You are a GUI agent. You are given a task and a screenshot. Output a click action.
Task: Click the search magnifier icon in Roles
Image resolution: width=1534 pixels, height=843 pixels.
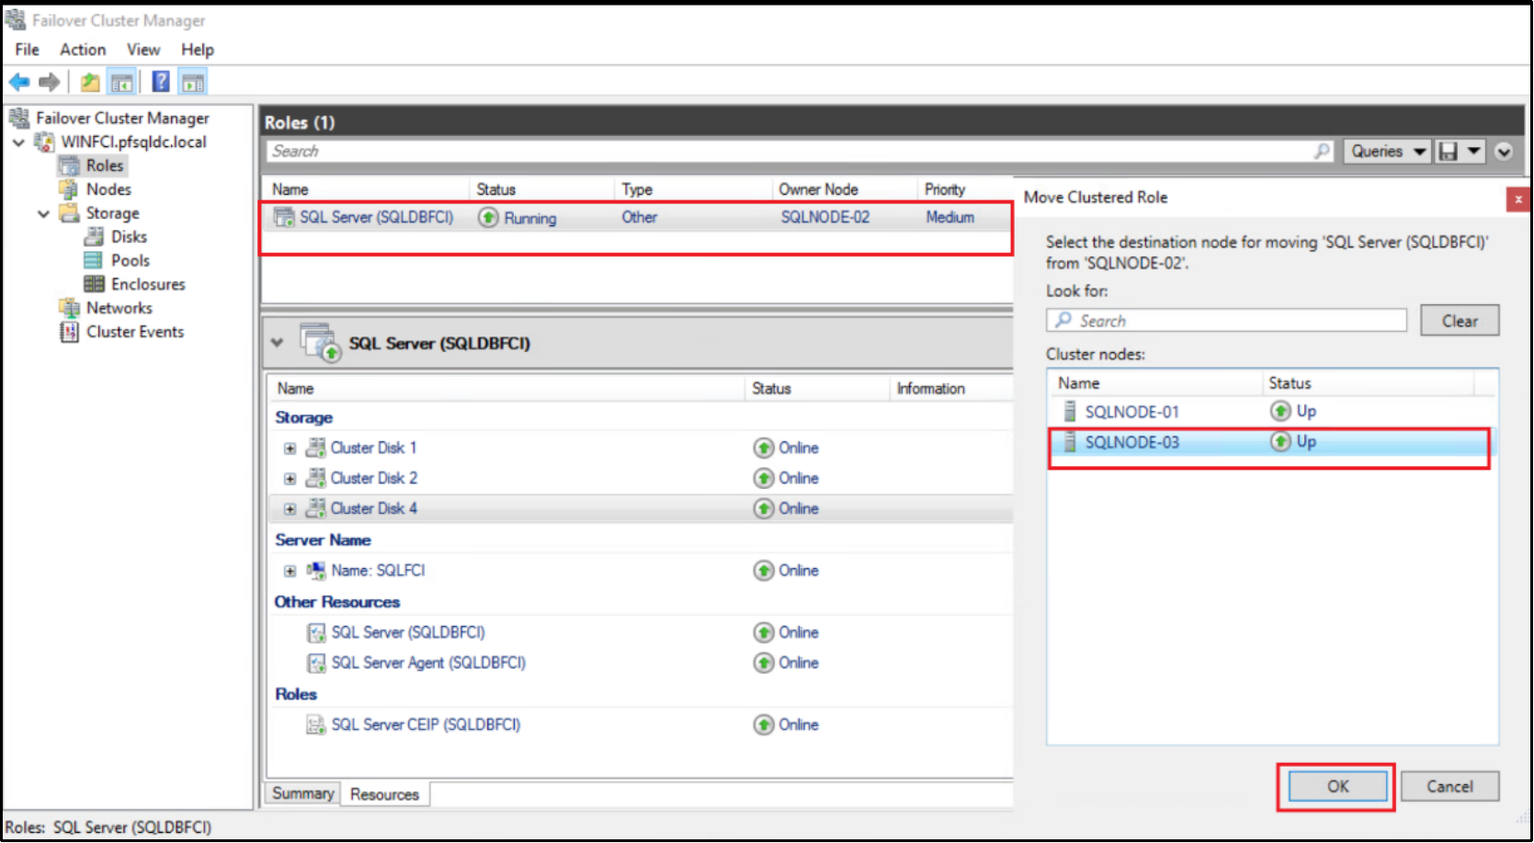click(1322, 151)
